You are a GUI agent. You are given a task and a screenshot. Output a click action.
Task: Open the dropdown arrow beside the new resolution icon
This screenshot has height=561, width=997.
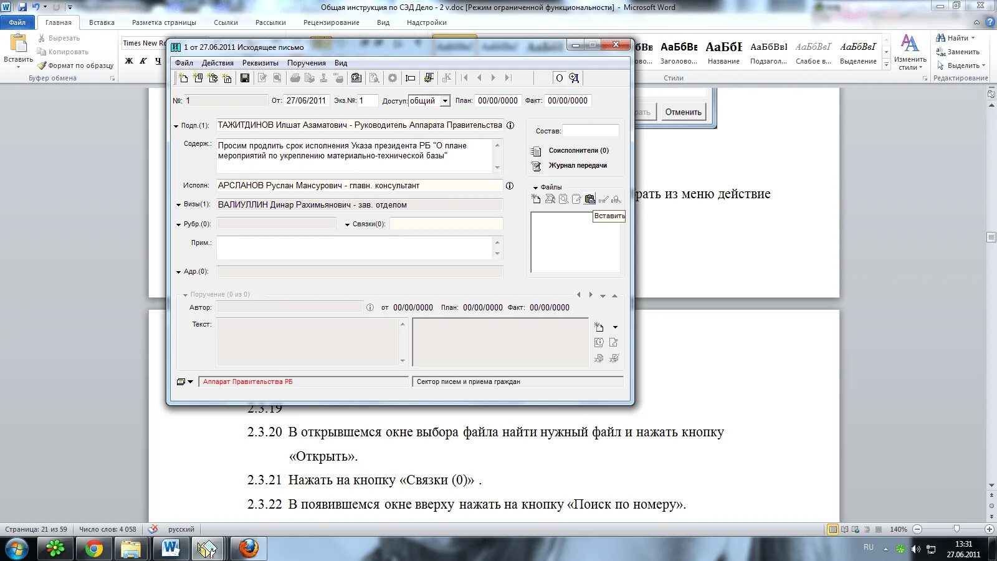[615, 327]
